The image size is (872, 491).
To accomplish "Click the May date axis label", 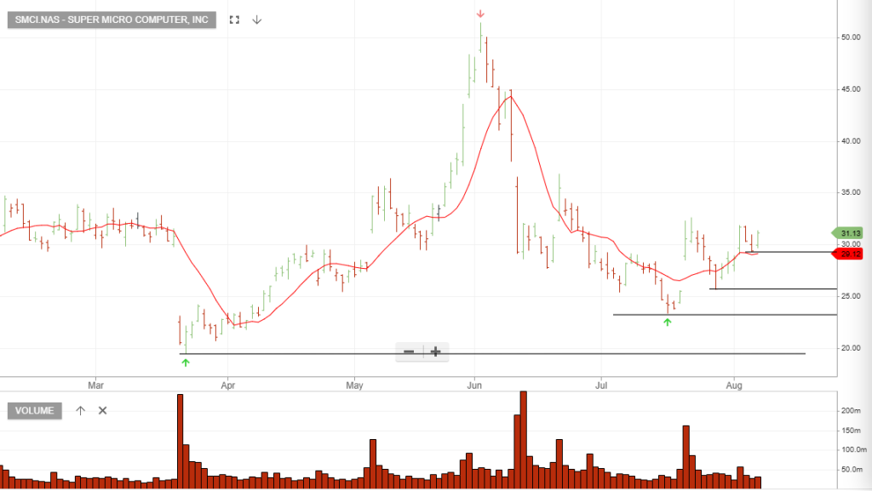I will (354, 385).
